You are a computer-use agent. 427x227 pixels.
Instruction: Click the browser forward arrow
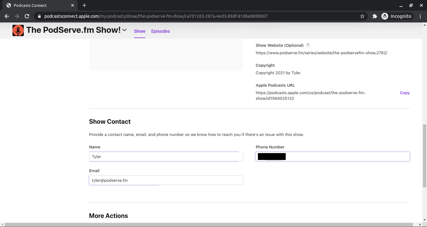tap(17, 16)
